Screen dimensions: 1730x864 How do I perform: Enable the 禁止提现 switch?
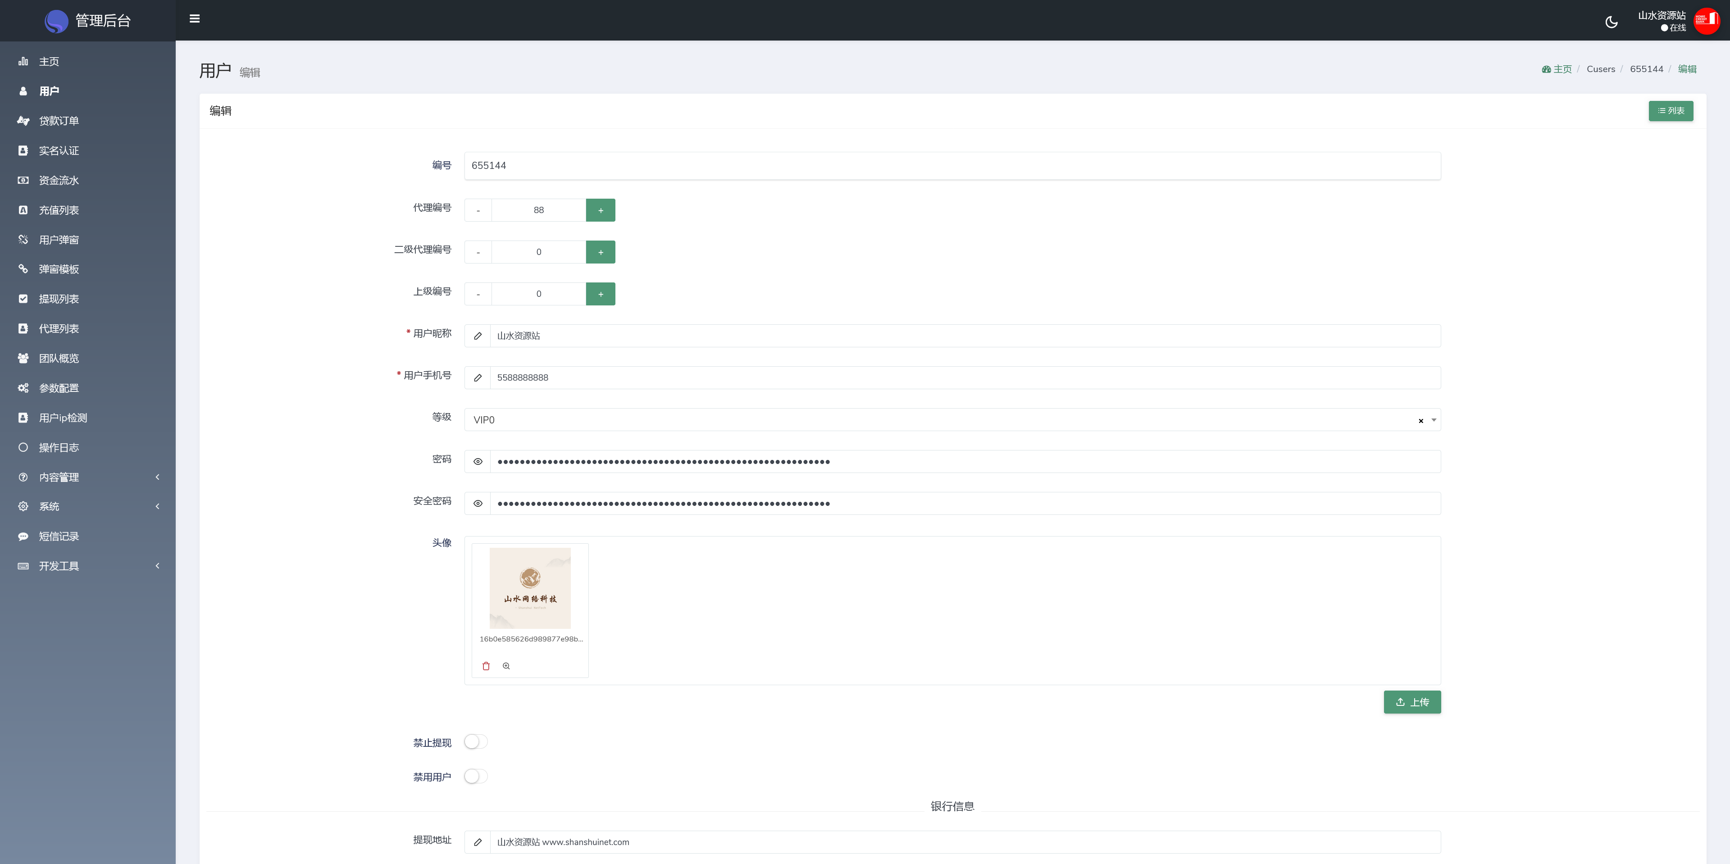click(475, 742)
